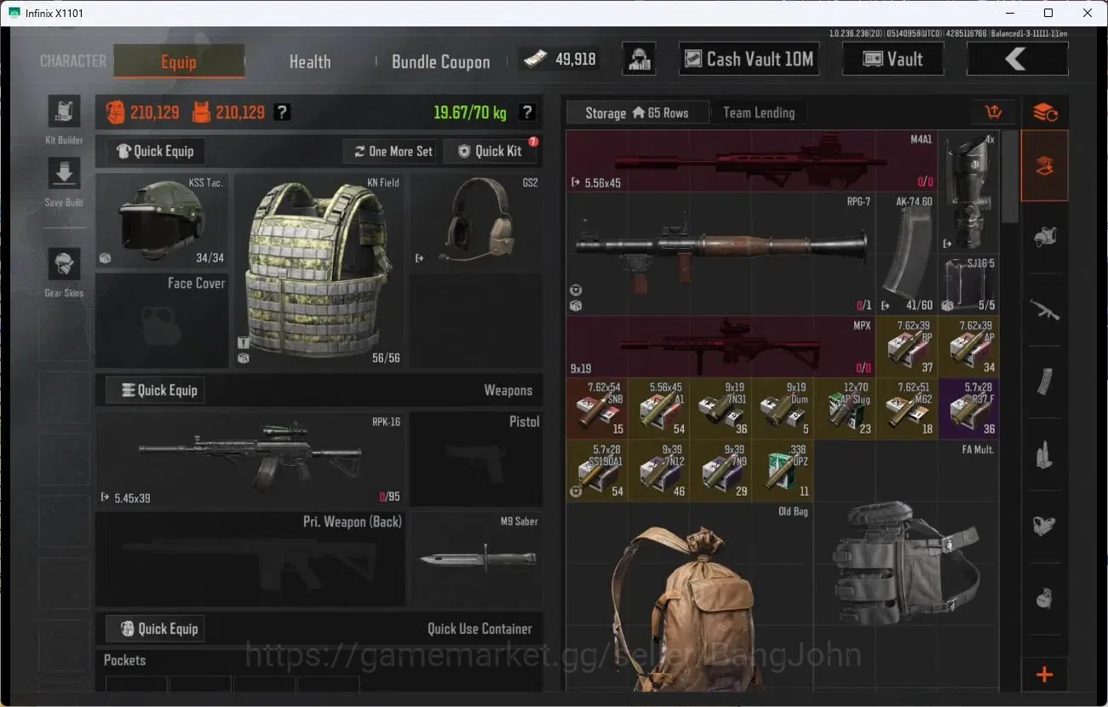Select the KSS Tac. helmet slot
This screenshot has height=707, width=1108.
(162, 221)
